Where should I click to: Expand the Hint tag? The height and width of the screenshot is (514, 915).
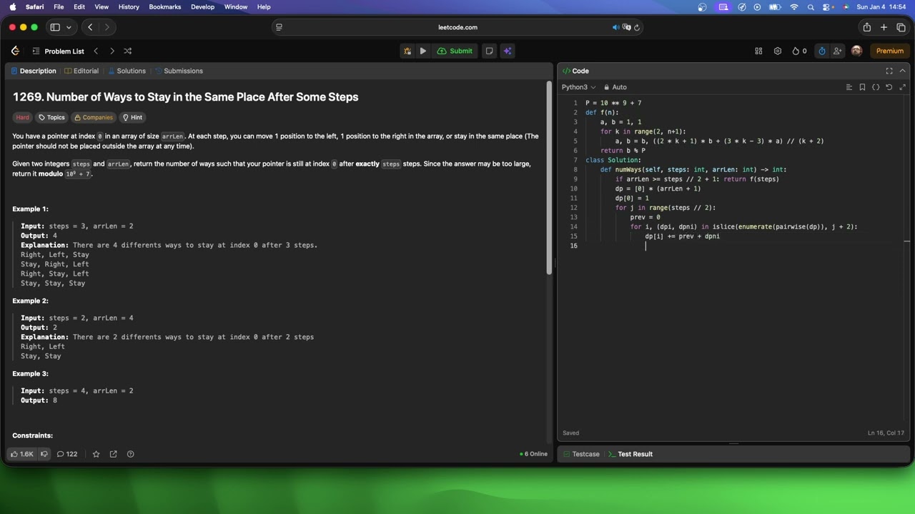point(132,117)
